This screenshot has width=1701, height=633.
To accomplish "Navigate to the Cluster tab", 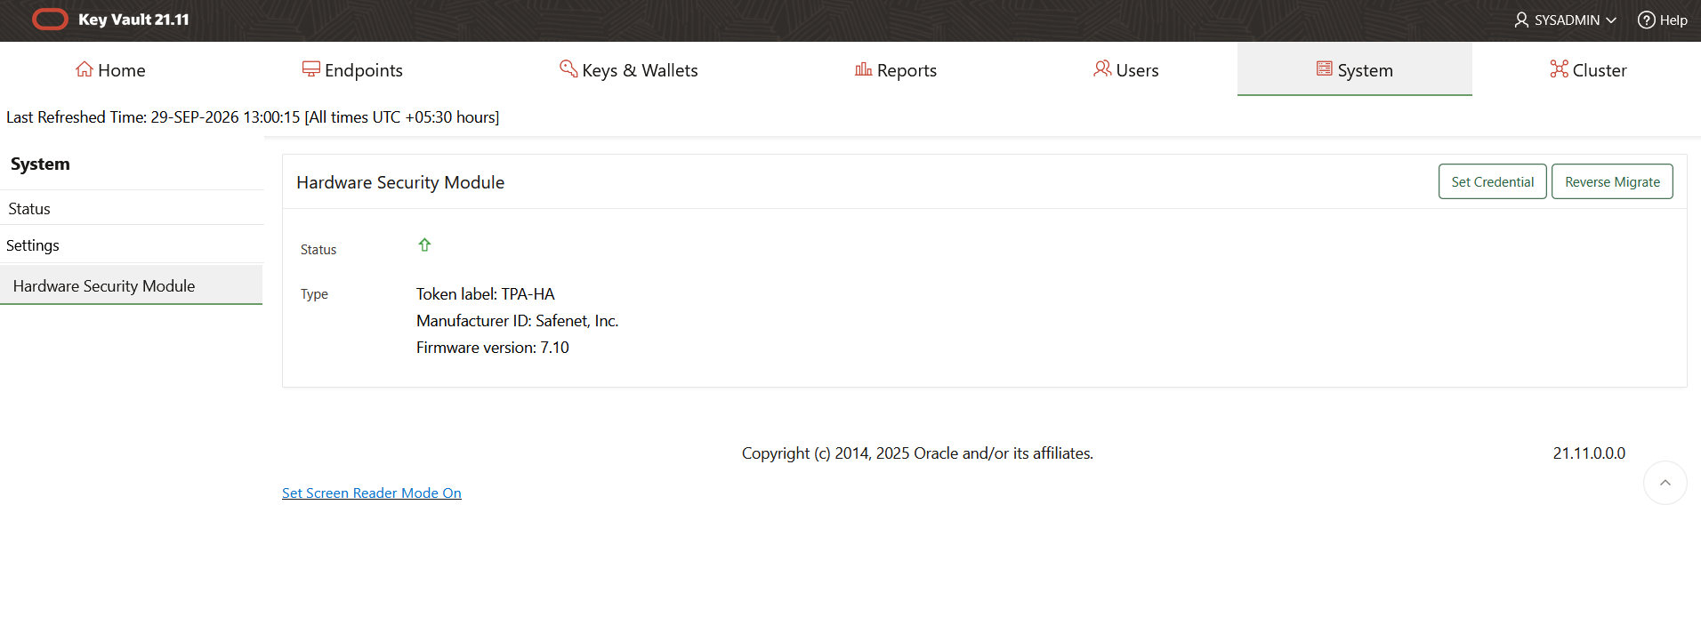I will [x=1588, y=69].
